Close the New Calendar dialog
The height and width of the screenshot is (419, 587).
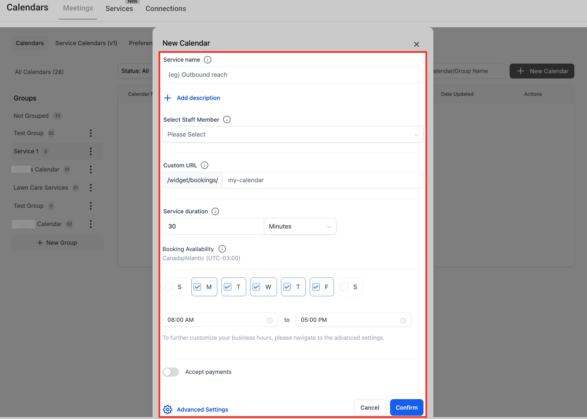point(416,44)
